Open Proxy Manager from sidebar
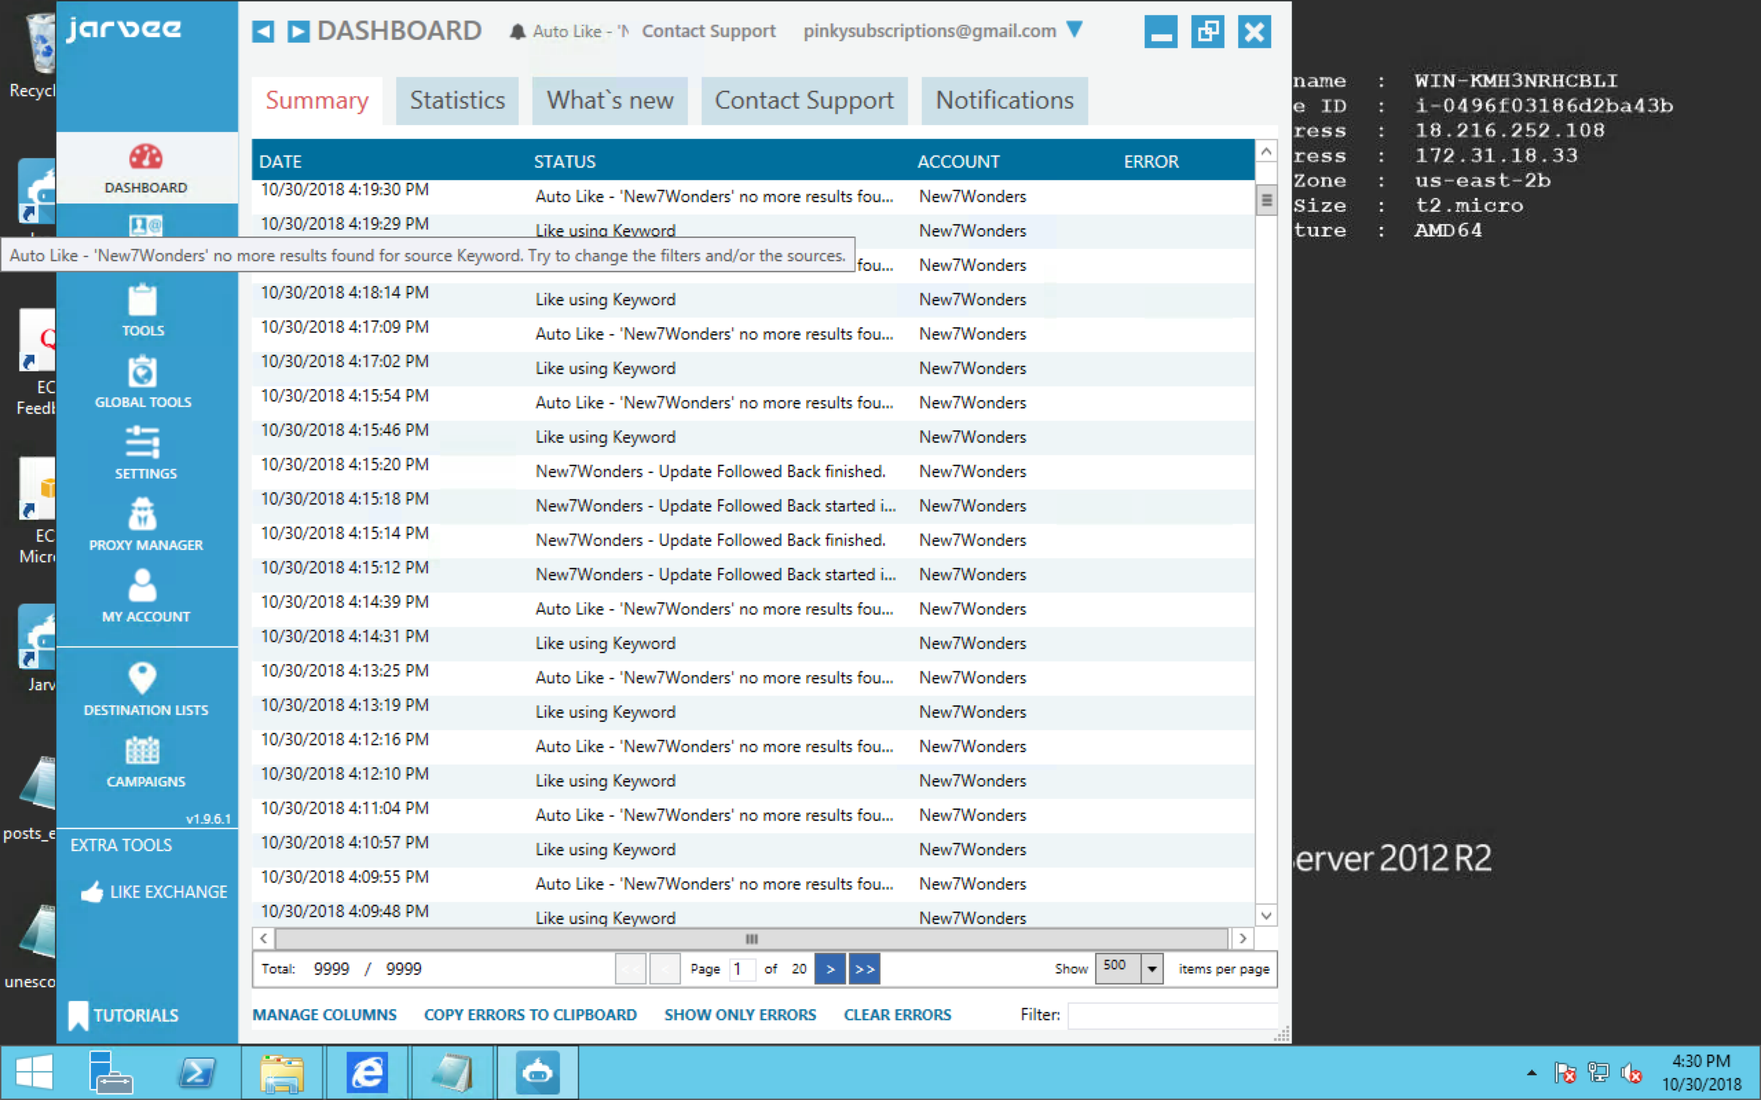Image resolution: width=1761 pixels, height=1100 pixels. pyautogui.click(x=146, y=525)
